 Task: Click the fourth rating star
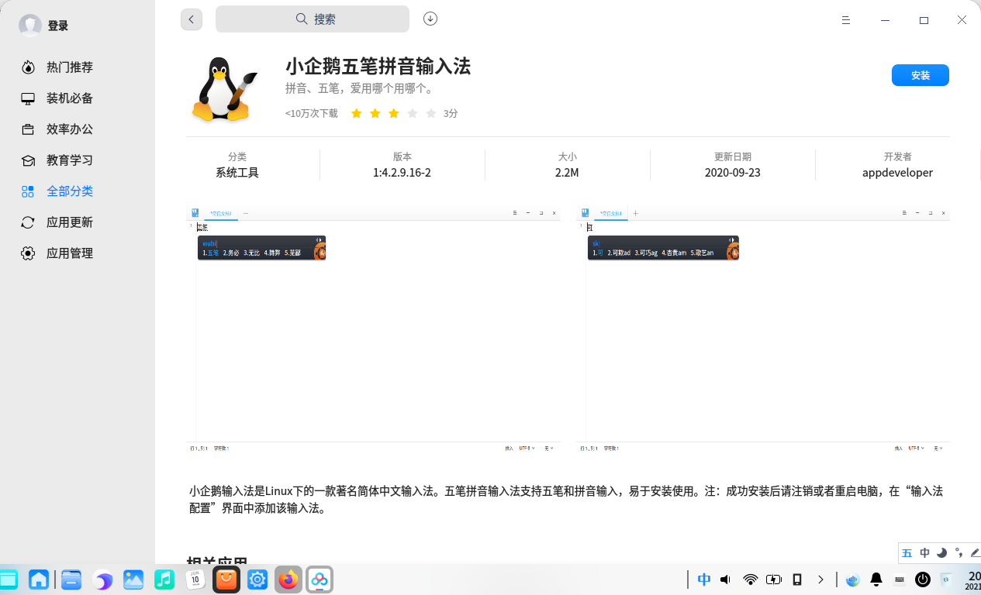(x=413, y=113)
